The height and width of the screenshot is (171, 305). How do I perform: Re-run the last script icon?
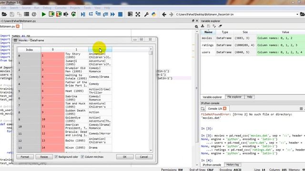pos(73,14)
